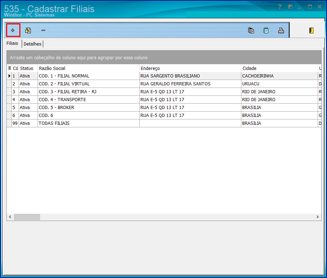The height and width of the screenshot is (278, 327).
Task: Close the Cadastrar Filiais window
Action: coord(319,7)
